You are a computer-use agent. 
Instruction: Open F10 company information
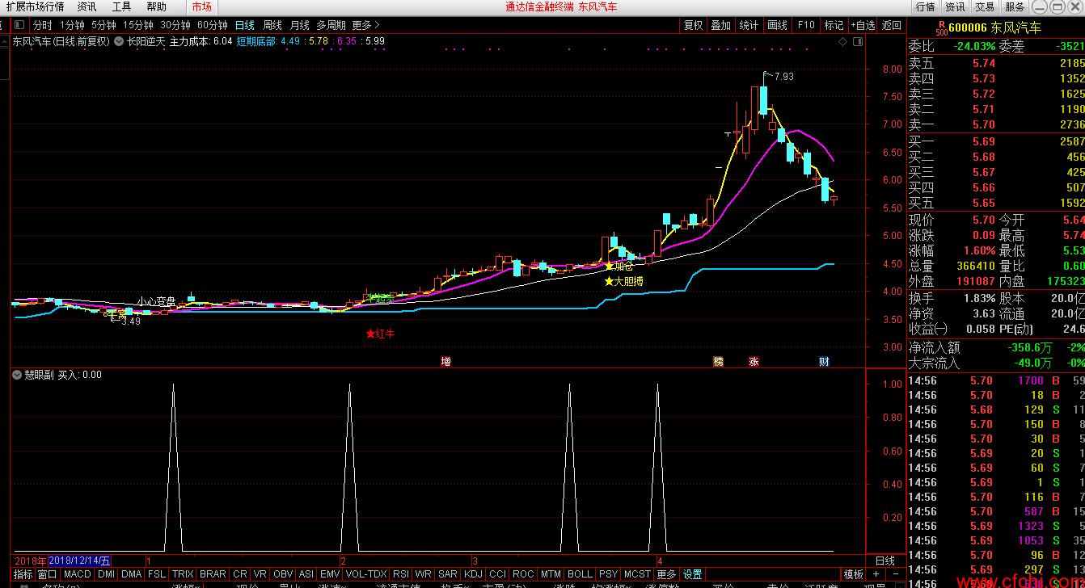(x=806, y=25)
